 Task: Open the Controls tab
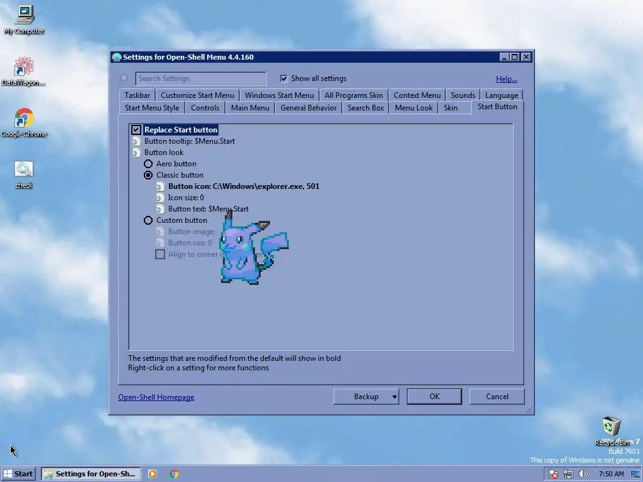[x=205, y=108]
